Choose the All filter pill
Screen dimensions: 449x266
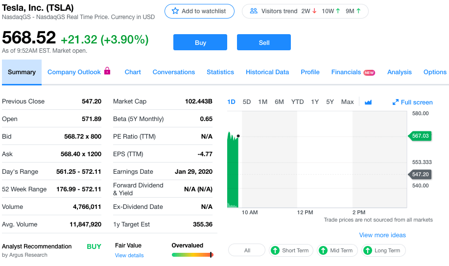click(247, 250)
